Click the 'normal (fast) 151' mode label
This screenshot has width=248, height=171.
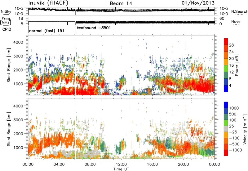click(x=47, y=31)
